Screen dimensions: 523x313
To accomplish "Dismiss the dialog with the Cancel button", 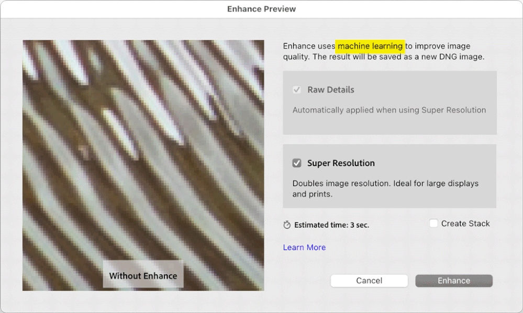I will 369,281.
